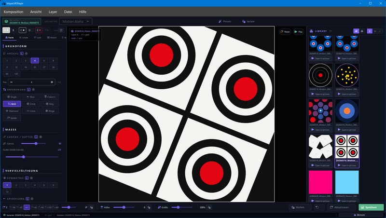The width and height of the screenshot is (386, 218).
Task: Click the Play button above canvas
Action: [x=298, y=32]
